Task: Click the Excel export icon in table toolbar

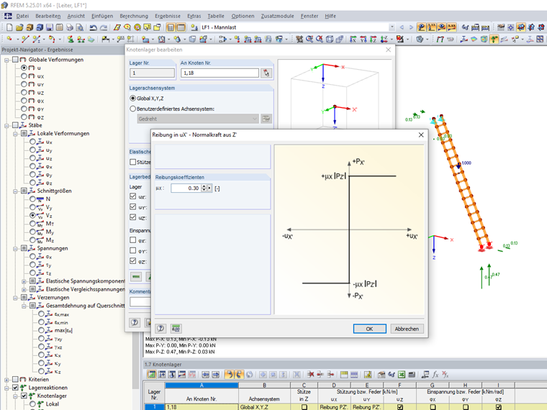Action: pyautogui.click(x=402, y=375)
